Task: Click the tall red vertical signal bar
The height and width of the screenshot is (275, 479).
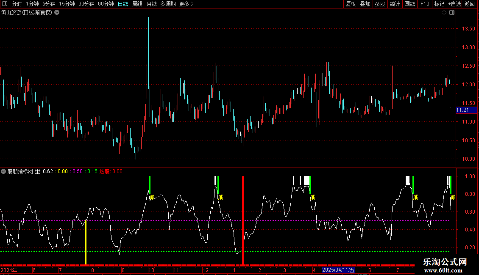Action: [x=243, y=220]
